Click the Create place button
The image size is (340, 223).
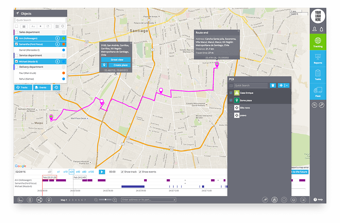click(x=120, y=65)
